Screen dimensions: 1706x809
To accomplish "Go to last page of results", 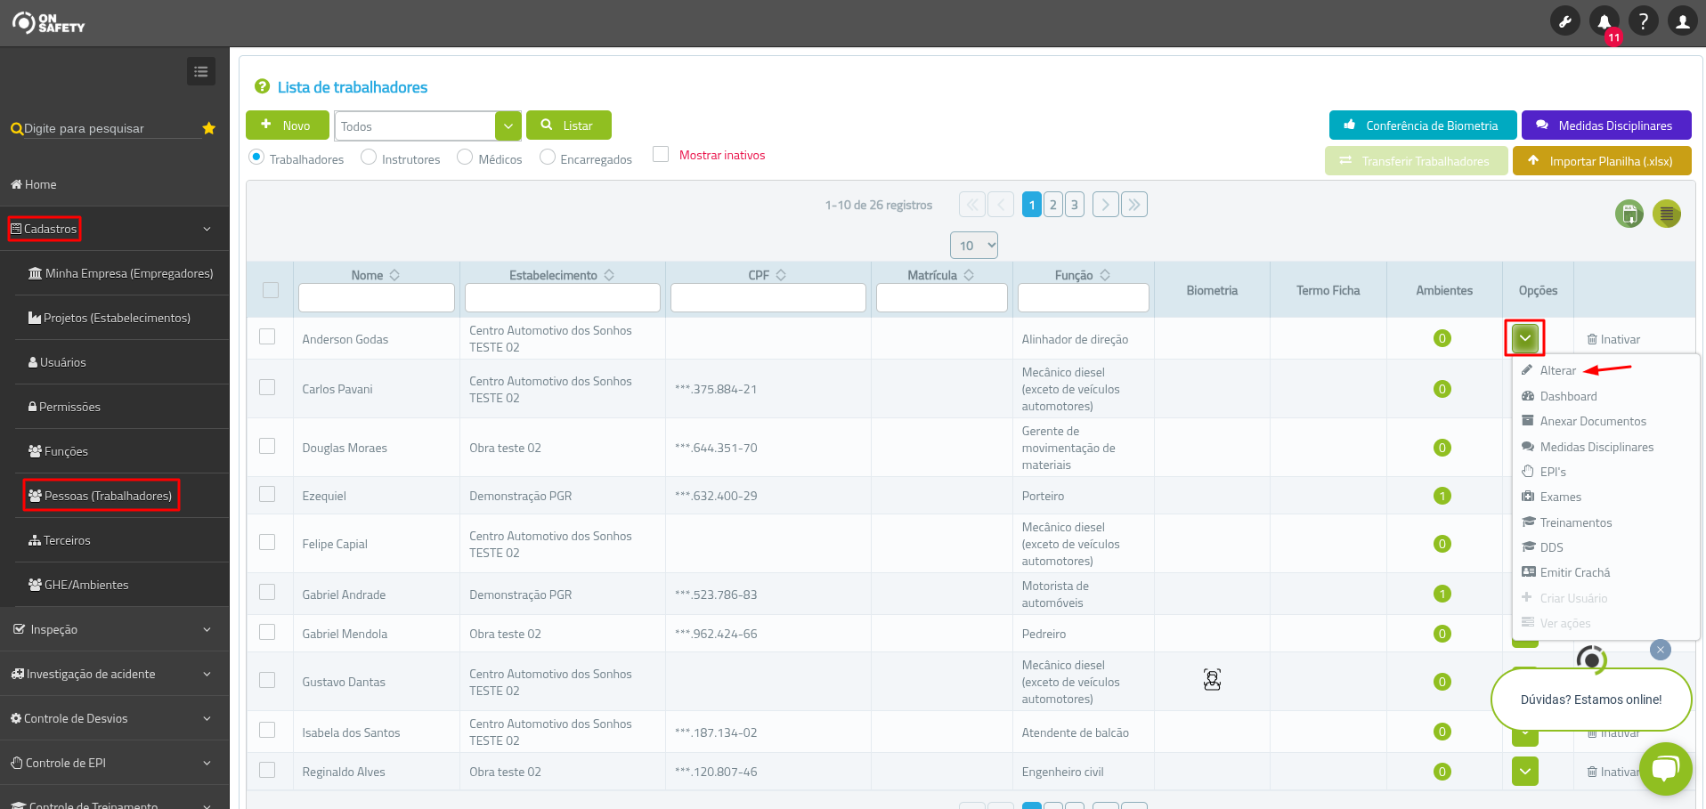I will [1133, 205].
